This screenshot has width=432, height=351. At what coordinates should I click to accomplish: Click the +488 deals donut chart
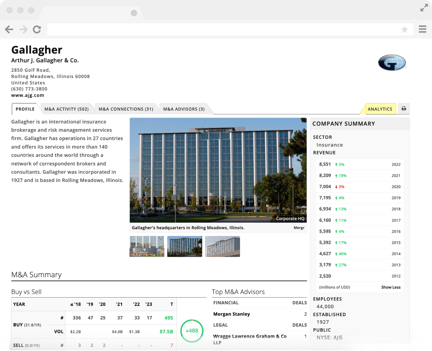tap(192, 330)
